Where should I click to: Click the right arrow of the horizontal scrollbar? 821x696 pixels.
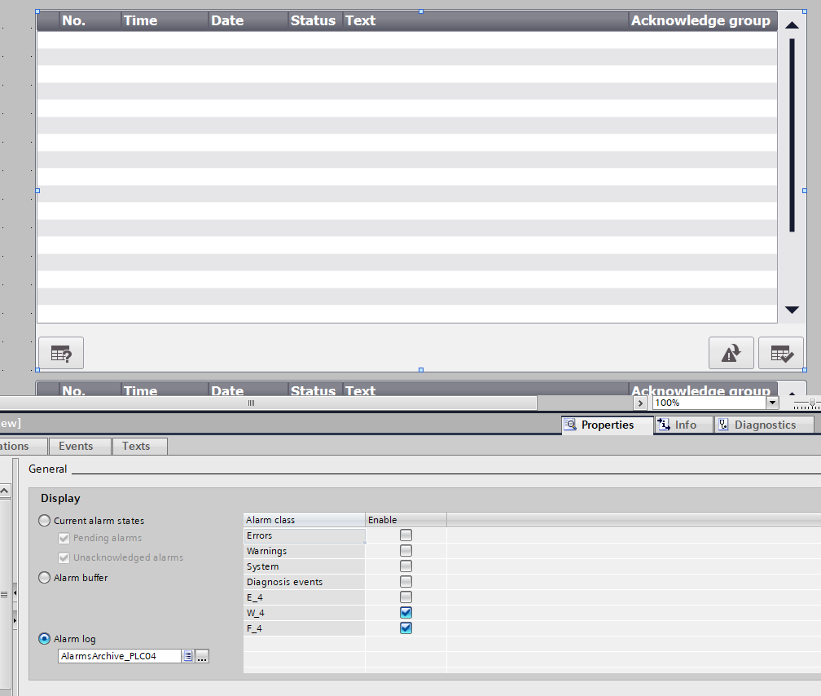coord(640,403)
